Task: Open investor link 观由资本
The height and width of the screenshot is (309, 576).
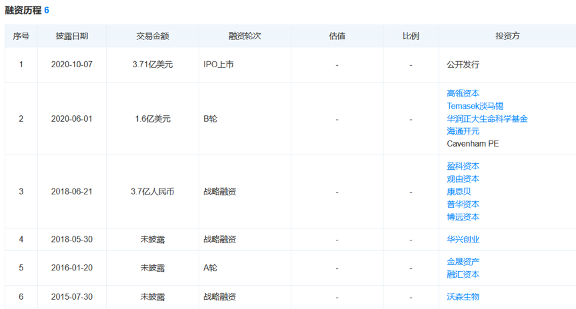Action: [463, 178]
